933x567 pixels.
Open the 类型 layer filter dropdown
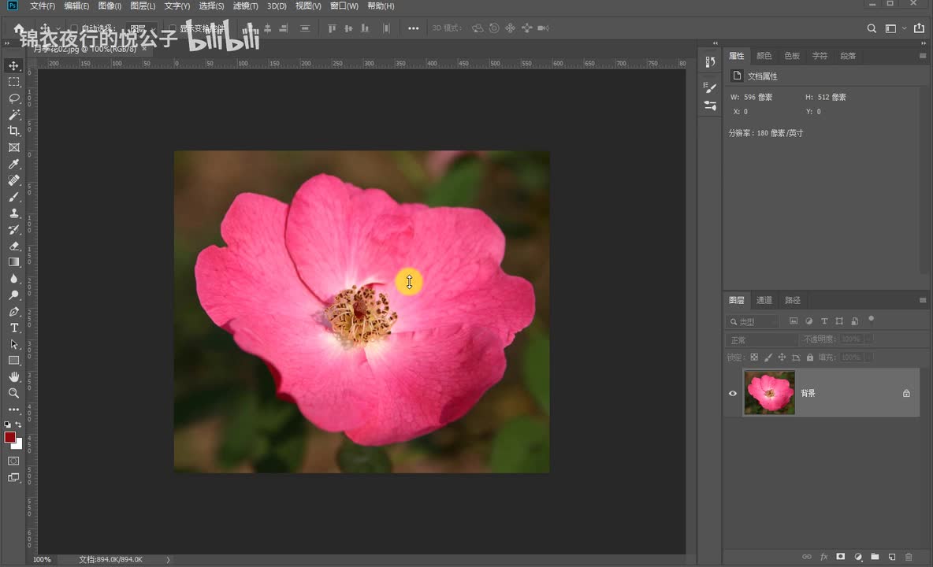point(753,321)
